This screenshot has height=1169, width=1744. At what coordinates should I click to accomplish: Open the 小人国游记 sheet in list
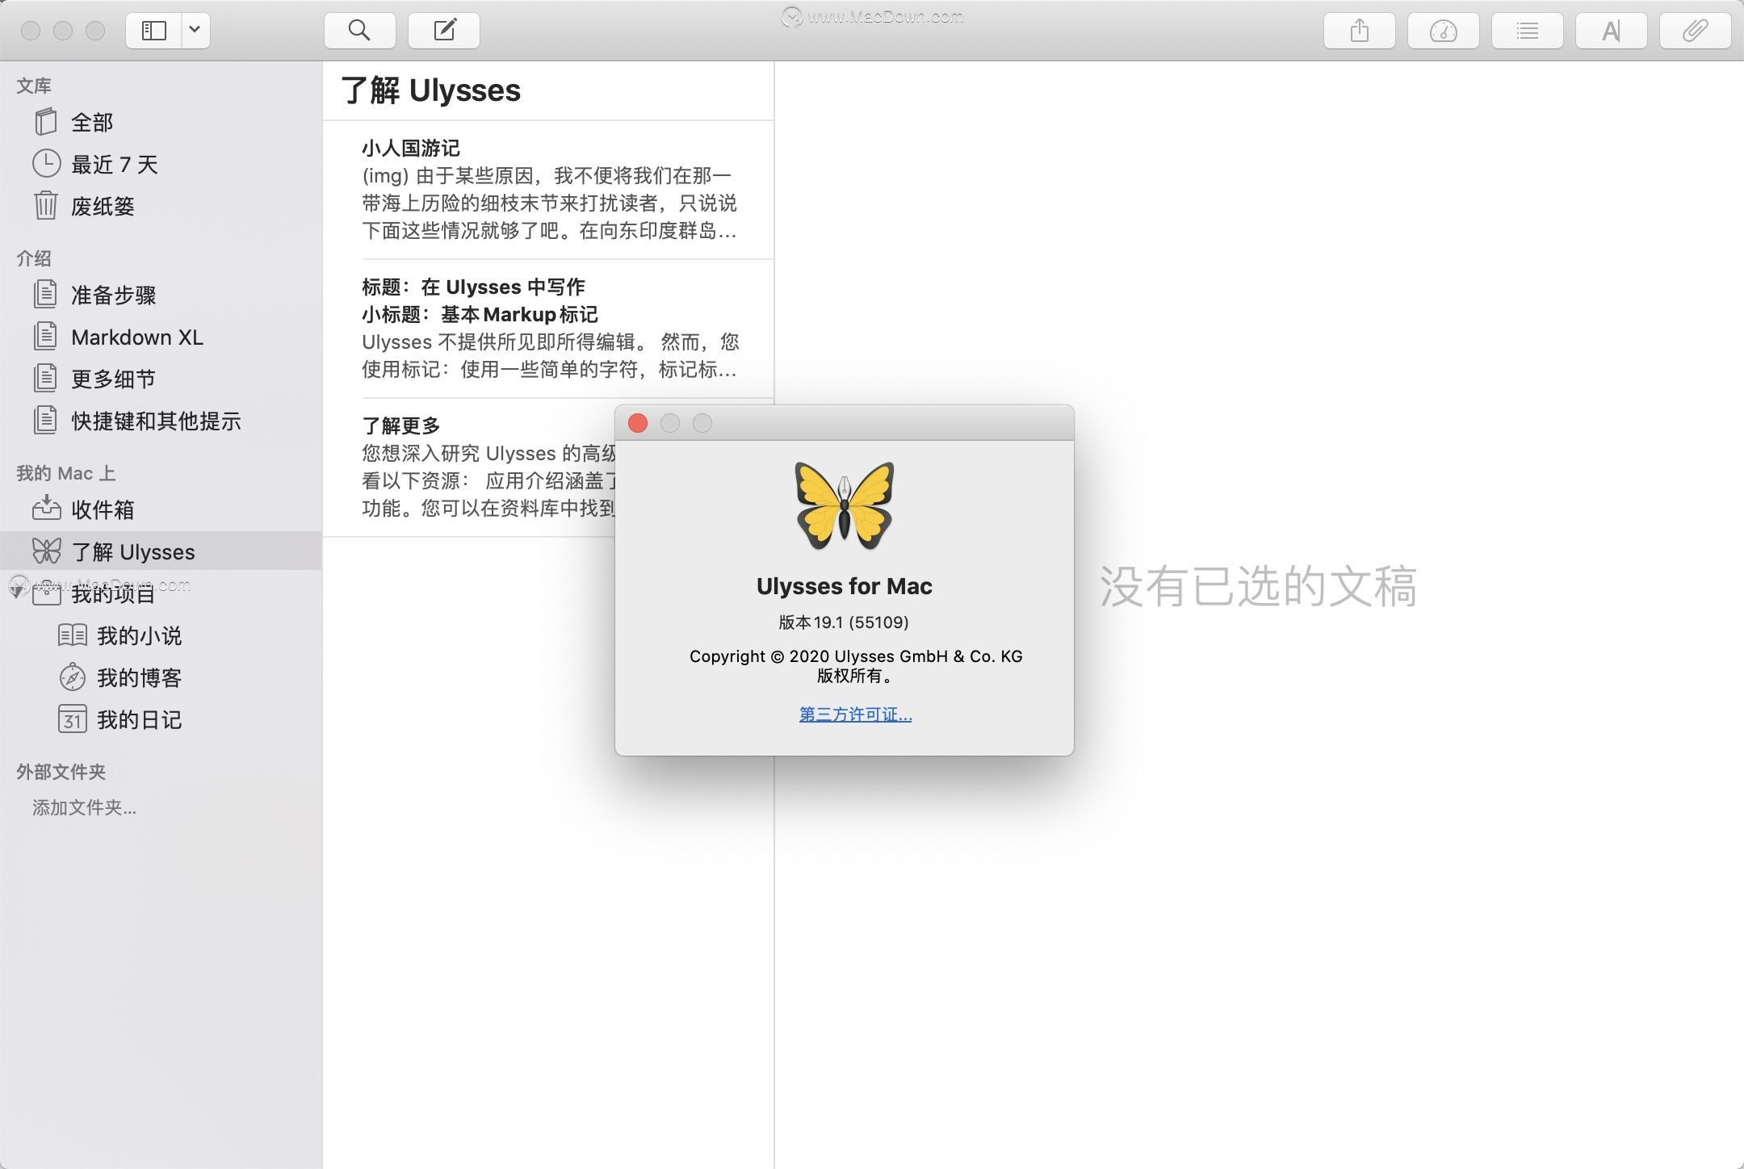click(548, 190)
